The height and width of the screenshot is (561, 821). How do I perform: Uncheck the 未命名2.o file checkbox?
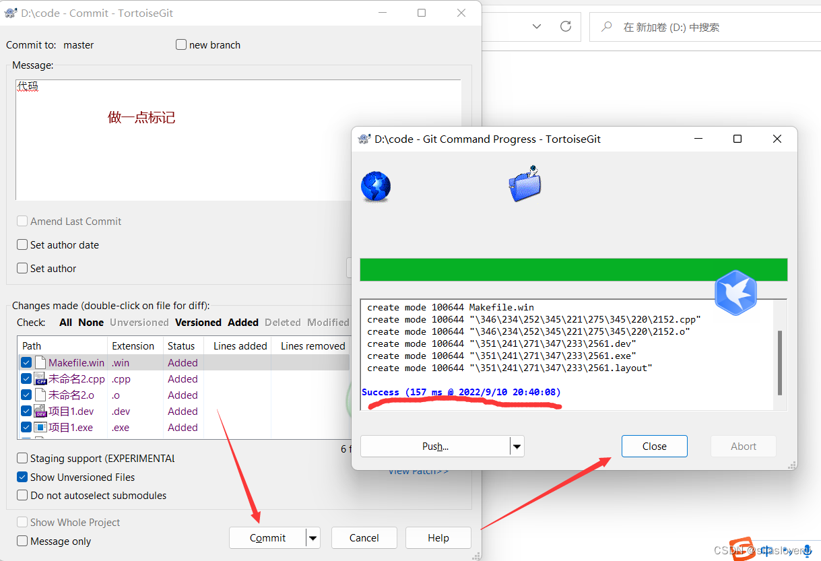pyautogui.click(x=26, y=395)
